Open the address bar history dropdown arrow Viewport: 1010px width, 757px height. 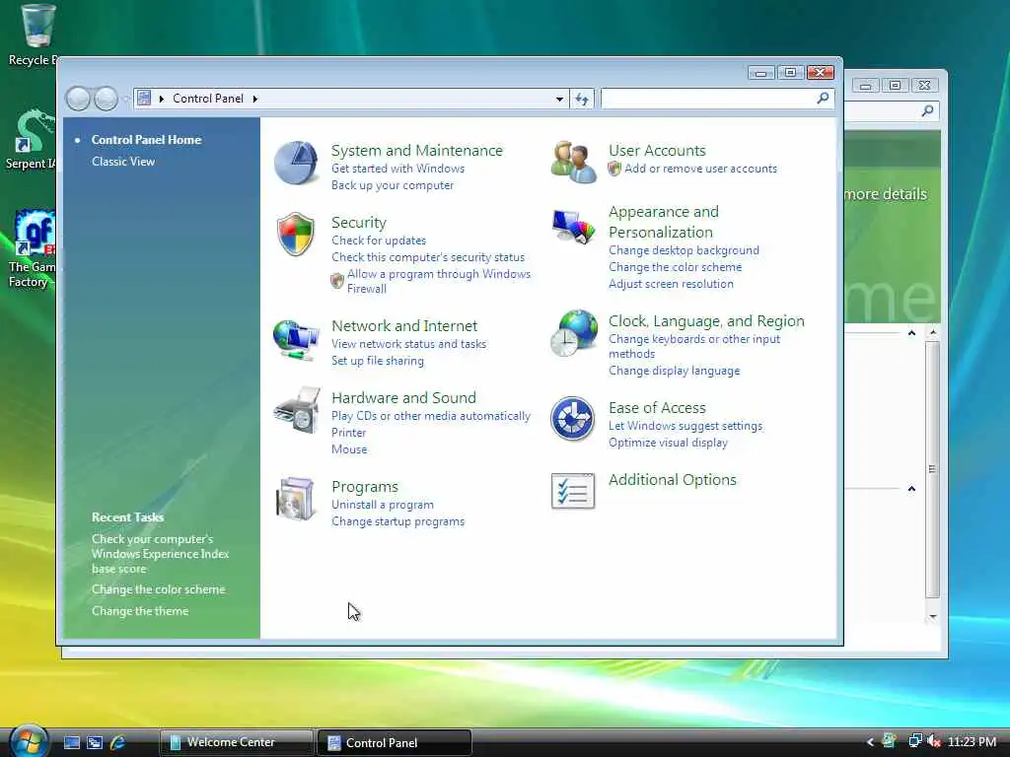(559, 99)
